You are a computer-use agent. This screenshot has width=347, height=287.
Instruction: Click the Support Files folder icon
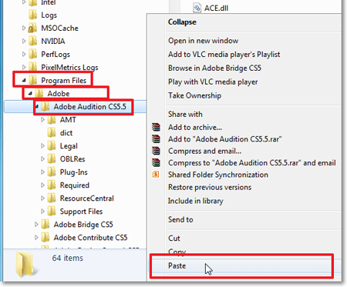tap(52, 211)
